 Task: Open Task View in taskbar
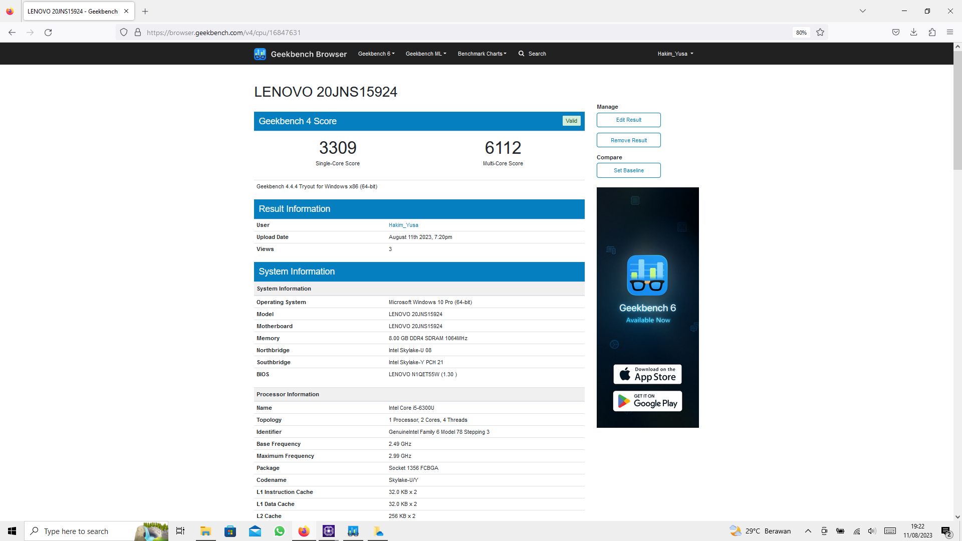pyautogui.click(x=180, y=531)
